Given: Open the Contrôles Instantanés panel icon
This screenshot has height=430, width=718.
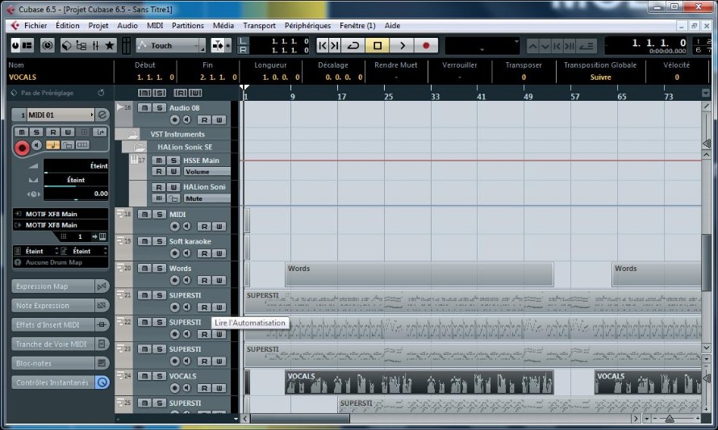Looking at the screenshot, I should pyautogui.click(x=102, y=382).
